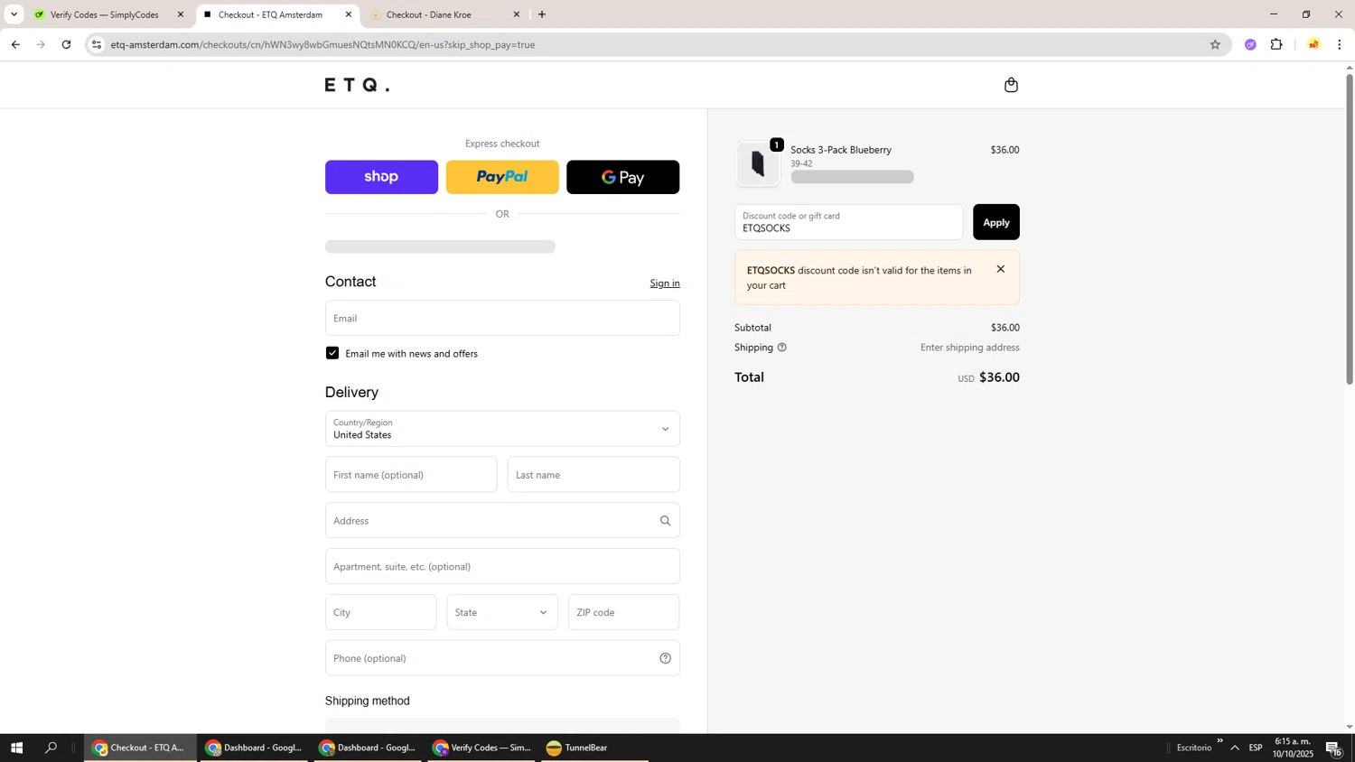
Task: Open the ESP language indicator
Action: [1256, 748]
